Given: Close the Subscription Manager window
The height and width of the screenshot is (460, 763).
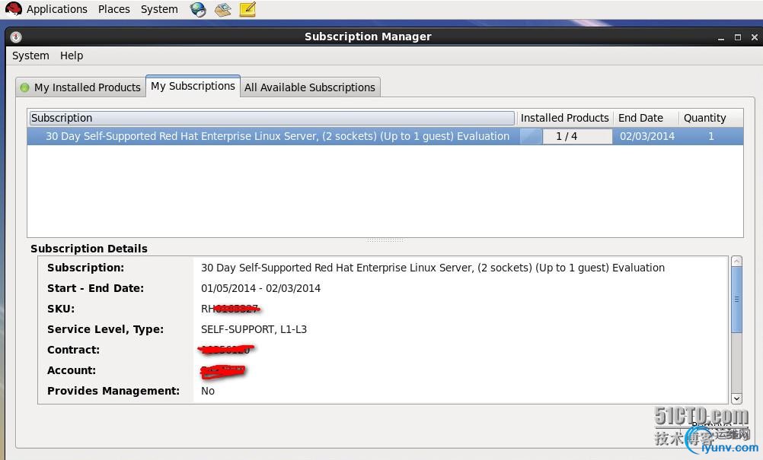Looking at the screenshot, I should coord(754,37).
